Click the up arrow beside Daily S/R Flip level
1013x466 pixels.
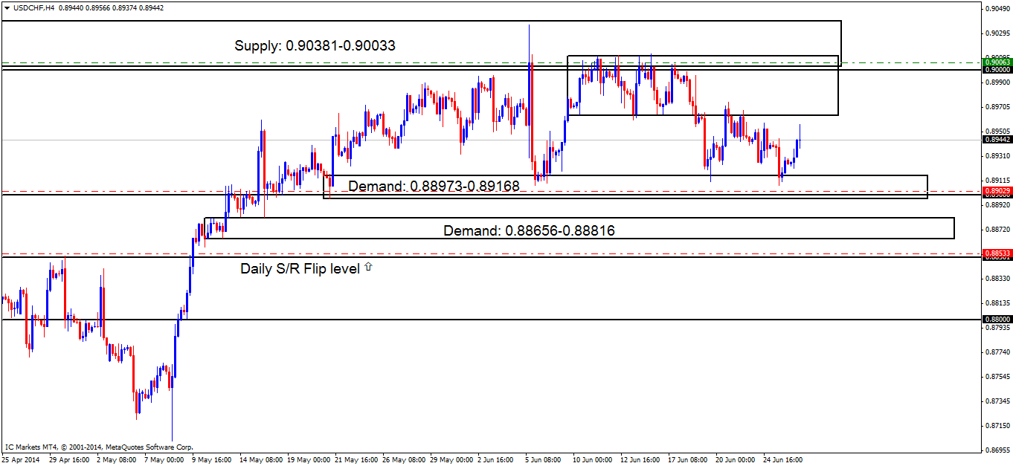(367, 267)
